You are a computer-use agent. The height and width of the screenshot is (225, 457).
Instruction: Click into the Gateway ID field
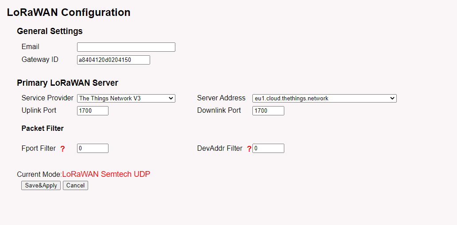[113, 60]
